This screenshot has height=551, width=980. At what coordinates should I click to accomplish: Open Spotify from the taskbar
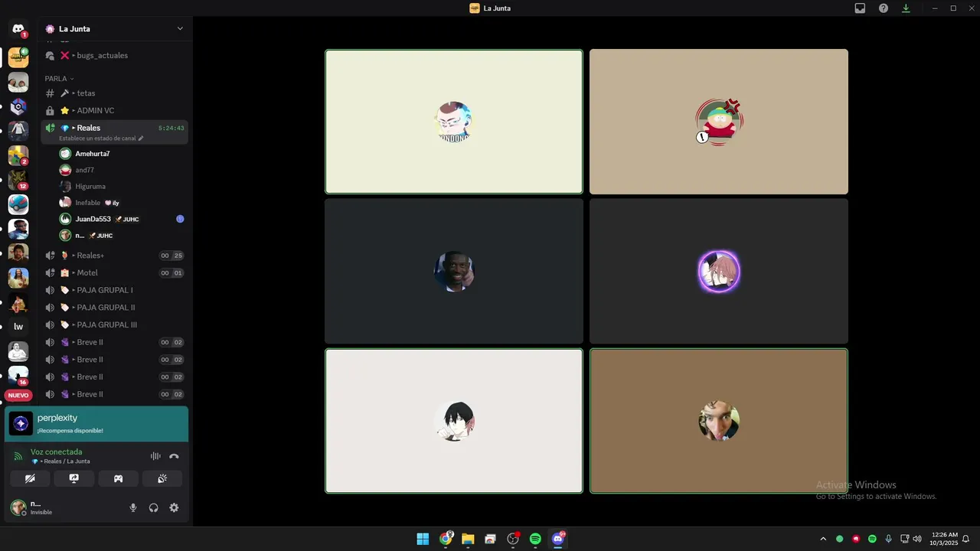point(535,539)
